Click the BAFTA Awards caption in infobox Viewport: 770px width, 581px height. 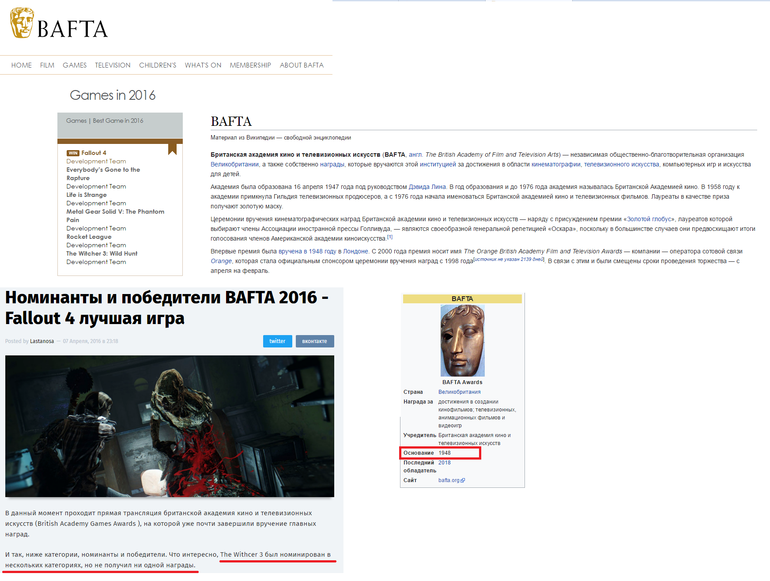[x=462, y=382]
